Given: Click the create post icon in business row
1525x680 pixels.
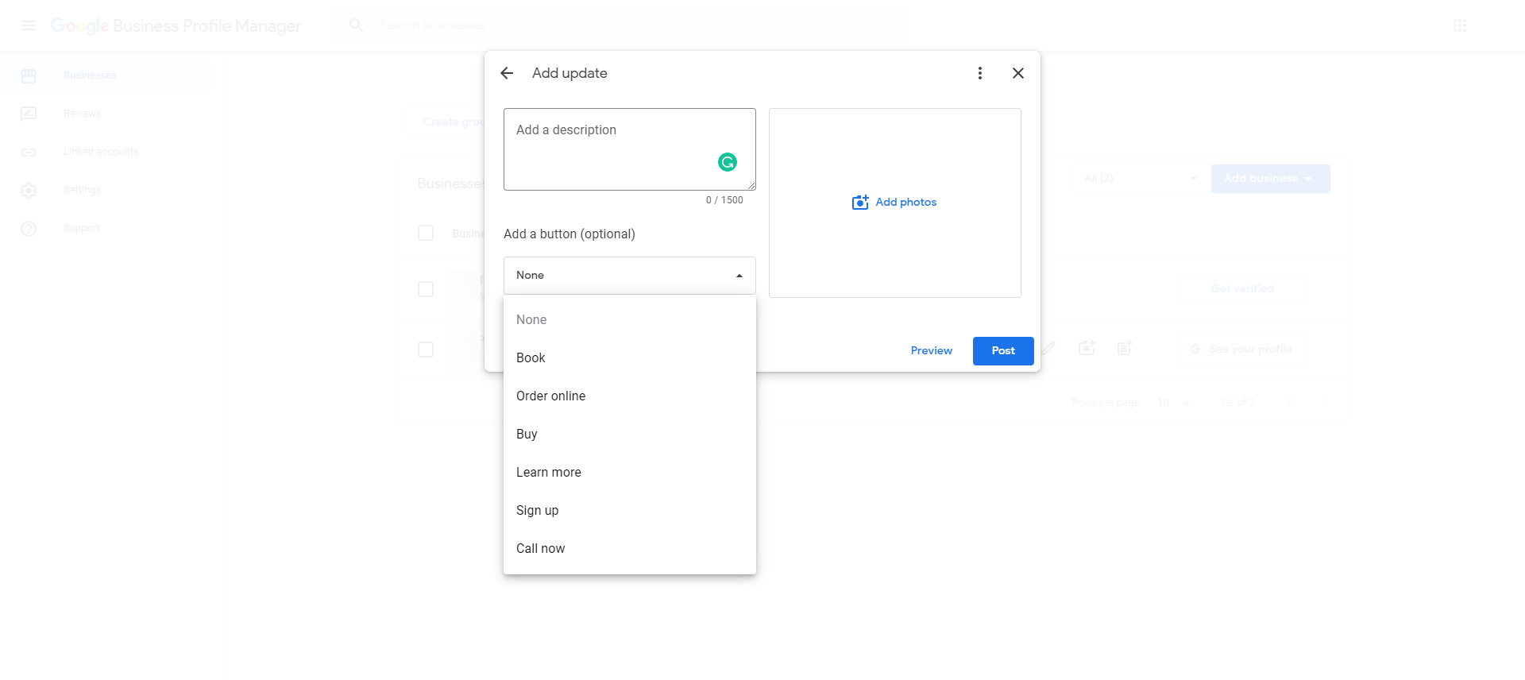Looking at the screenshot, I should click(x=1125, y=348).
